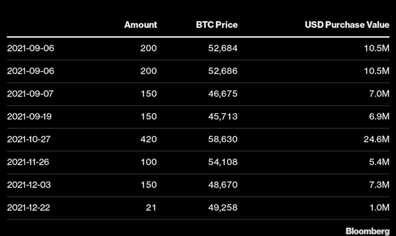Click BTC price 52,686
Screen dimensions: 396x236
[x=224, y=71]
